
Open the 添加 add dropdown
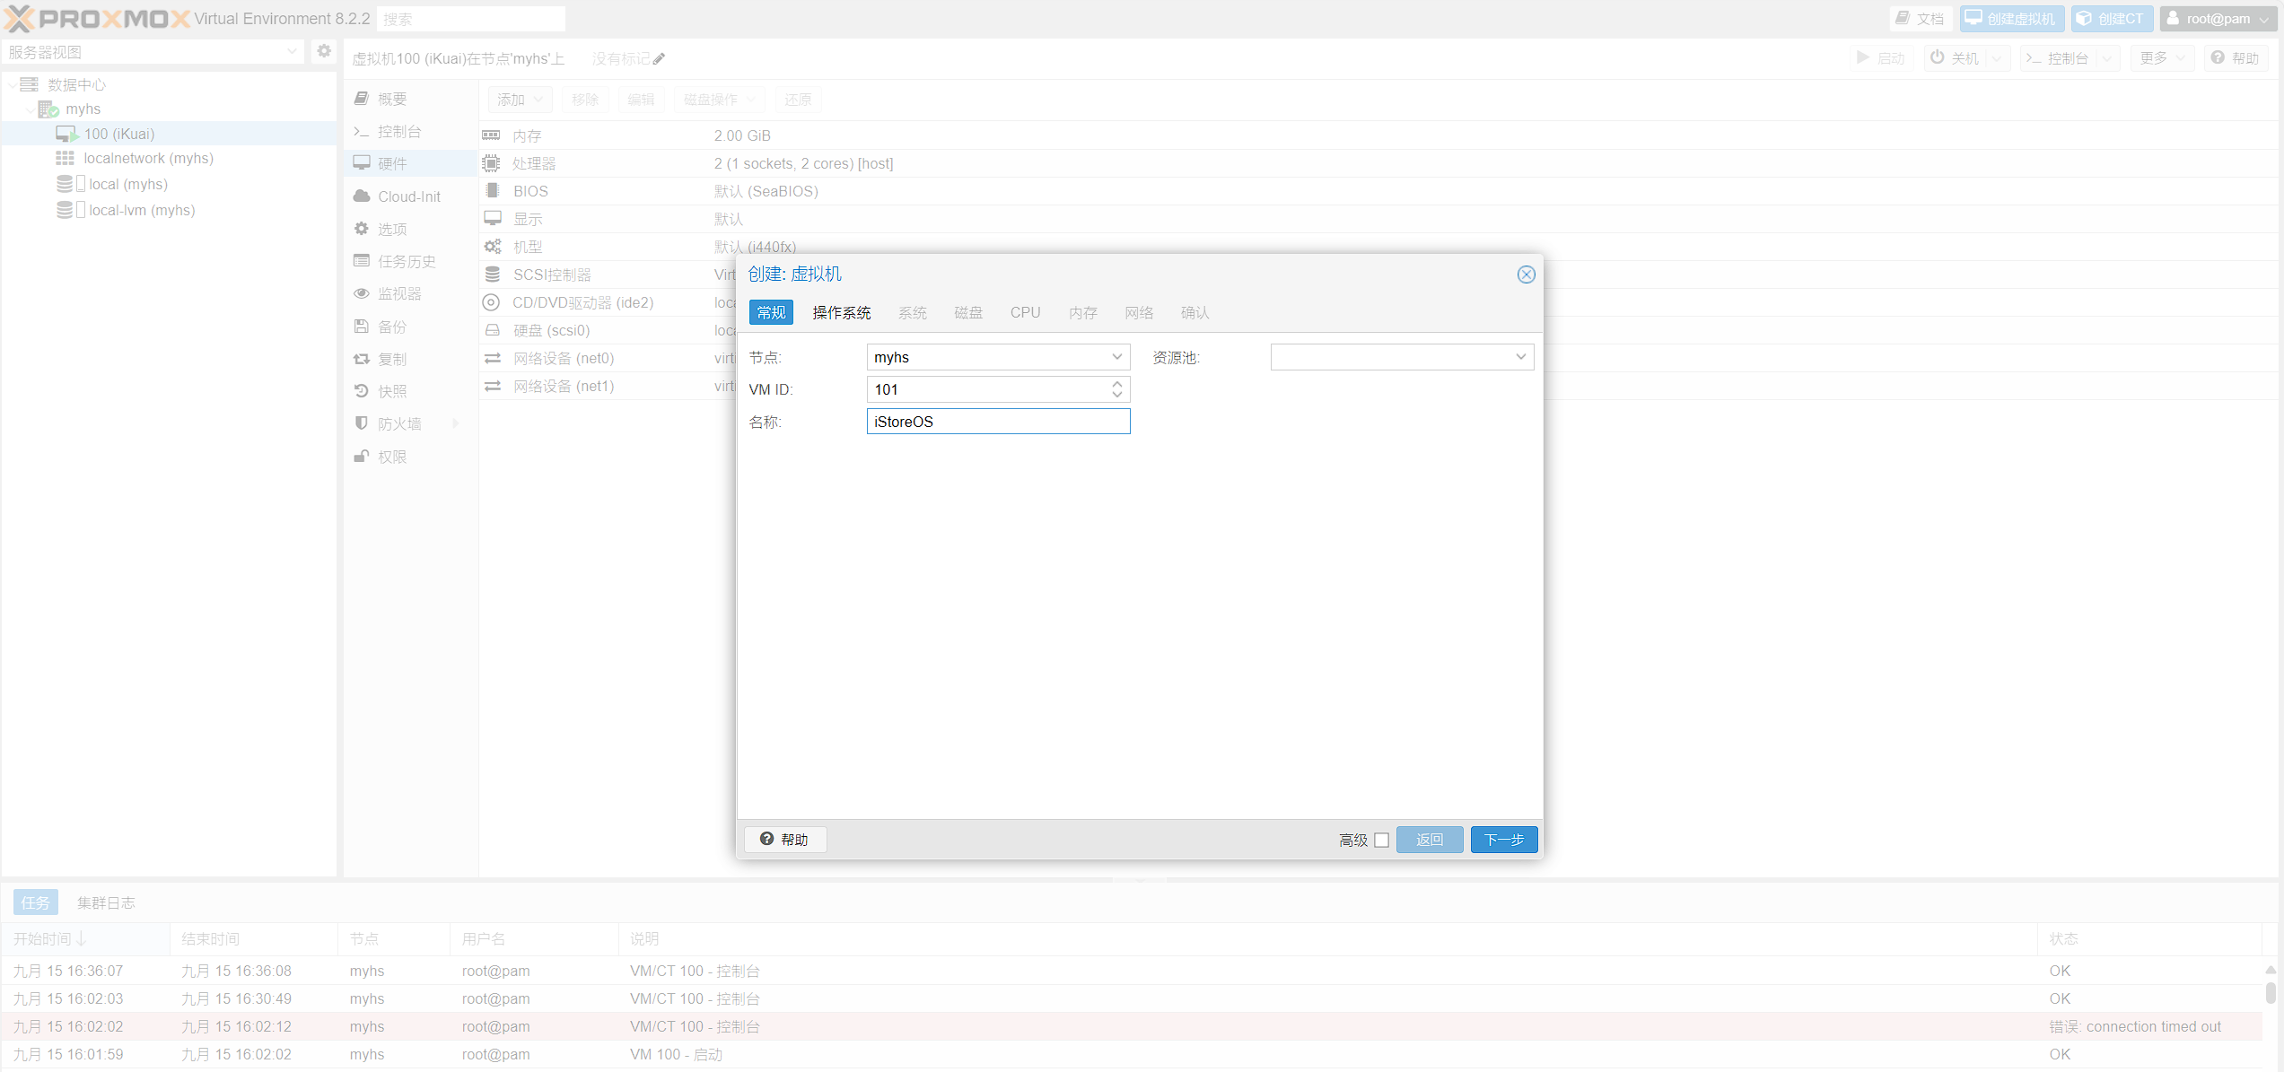(x=521, y=100)
